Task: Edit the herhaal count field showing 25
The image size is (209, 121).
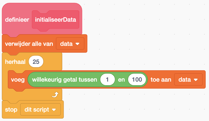Action: click(x=36, y=62)
